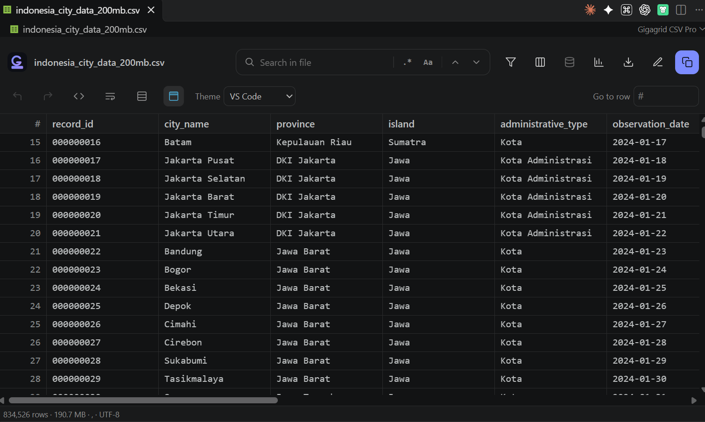This screenshot has width=705, height=422.
Task: Click the Gemini sparkle icon
Action: click(x=608, y=10)
